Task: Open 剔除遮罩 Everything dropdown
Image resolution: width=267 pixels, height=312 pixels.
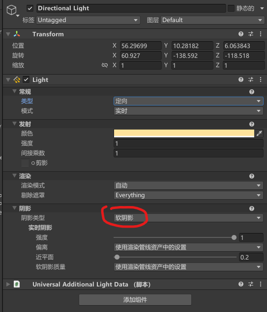Action: (188, 195)
